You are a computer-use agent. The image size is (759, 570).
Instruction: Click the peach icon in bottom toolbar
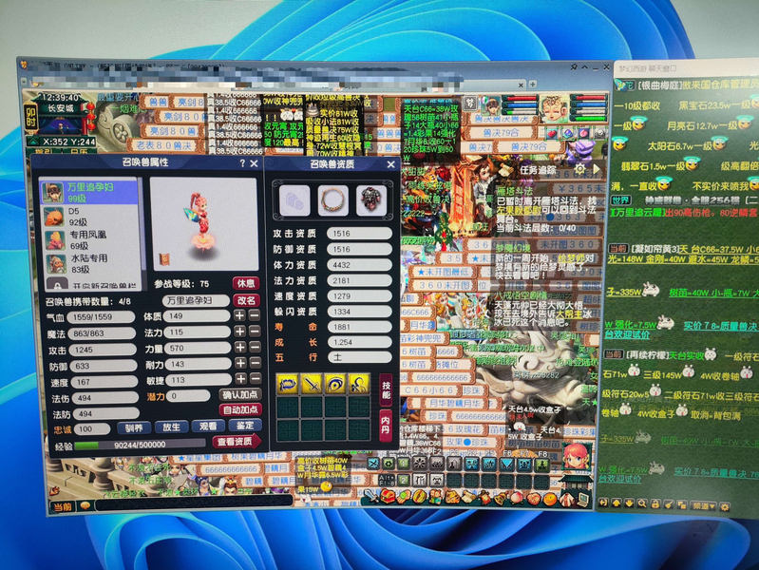518,498
